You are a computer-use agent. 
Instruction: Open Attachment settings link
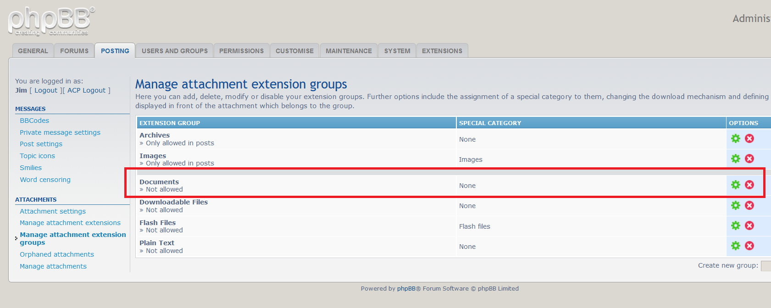(53, 211)
